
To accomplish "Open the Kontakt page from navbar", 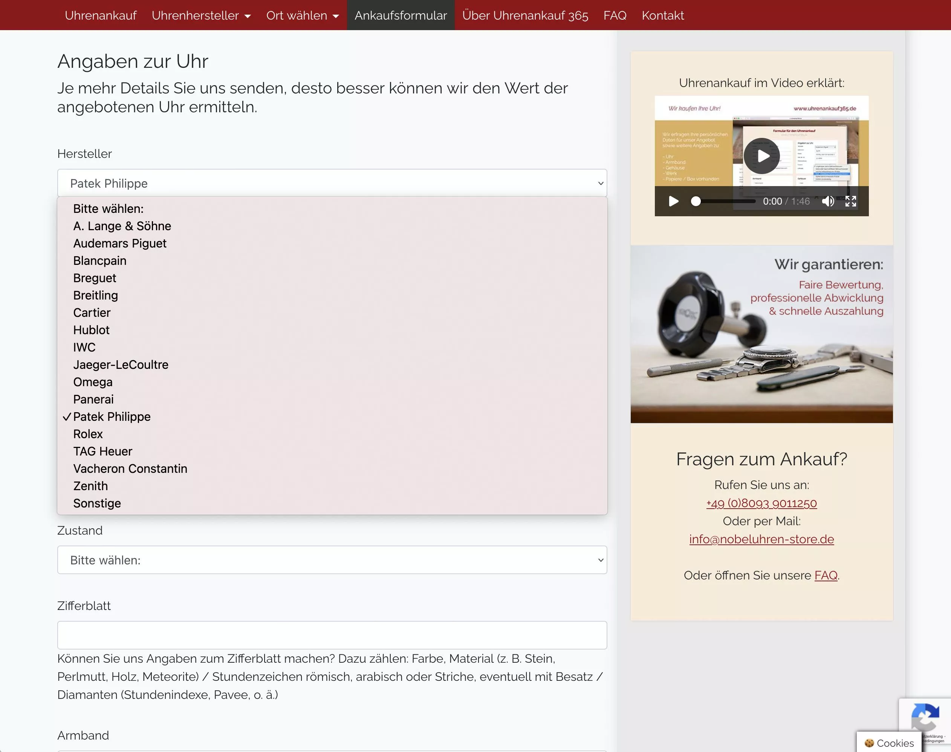I will coord(663,15).
